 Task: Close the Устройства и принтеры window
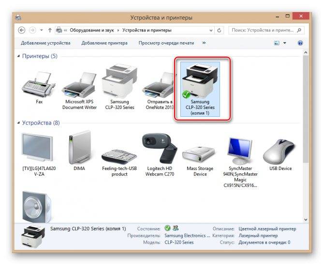coord(301,16)
